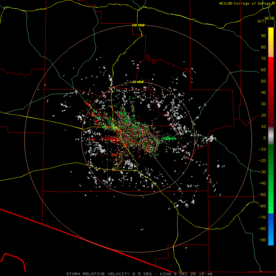Click the 50 NMI range ring label
Image resolution: width=276 pixels, height=276 pixels.
pyautogui.click(x=138, y=82)
